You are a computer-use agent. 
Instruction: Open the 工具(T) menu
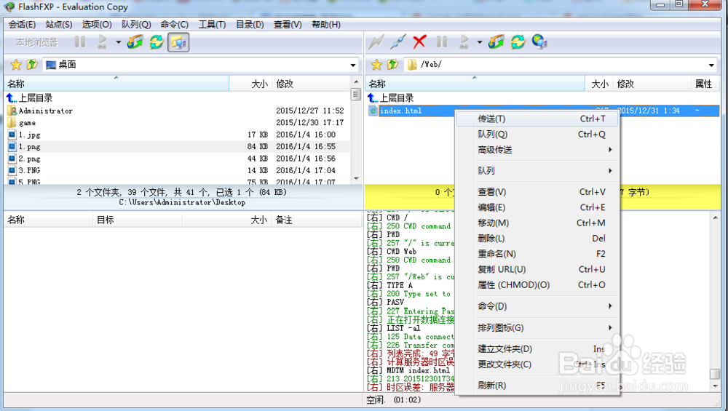point(212,25)
